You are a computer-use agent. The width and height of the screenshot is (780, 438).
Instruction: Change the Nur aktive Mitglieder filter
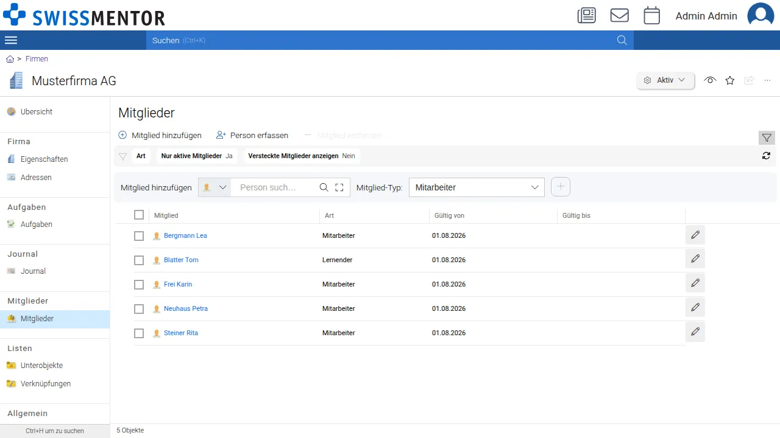197,156
